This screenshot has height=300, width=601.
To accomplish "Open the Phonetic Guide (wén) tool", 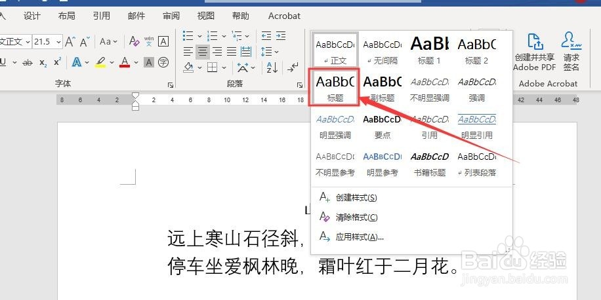I will (x=149, y=41).
